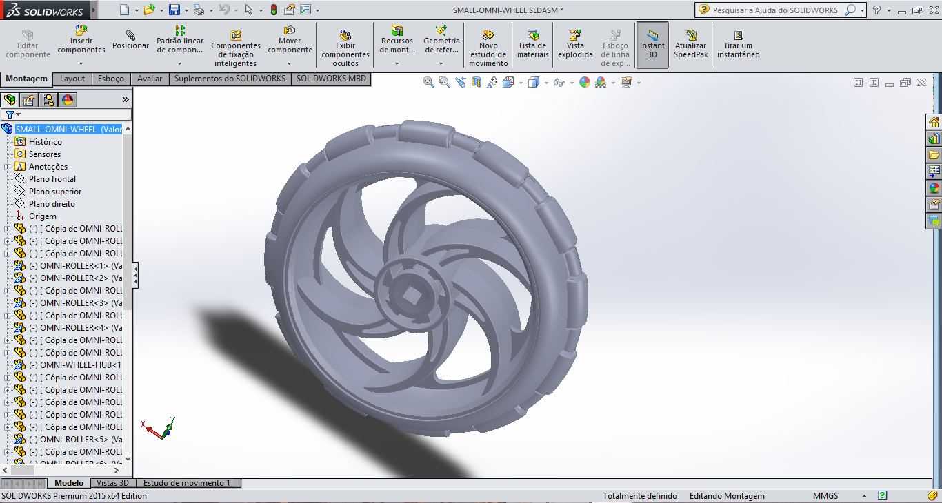942x503 pixels.
Task: Switch to the Avaliar tab
Action: 150,79
